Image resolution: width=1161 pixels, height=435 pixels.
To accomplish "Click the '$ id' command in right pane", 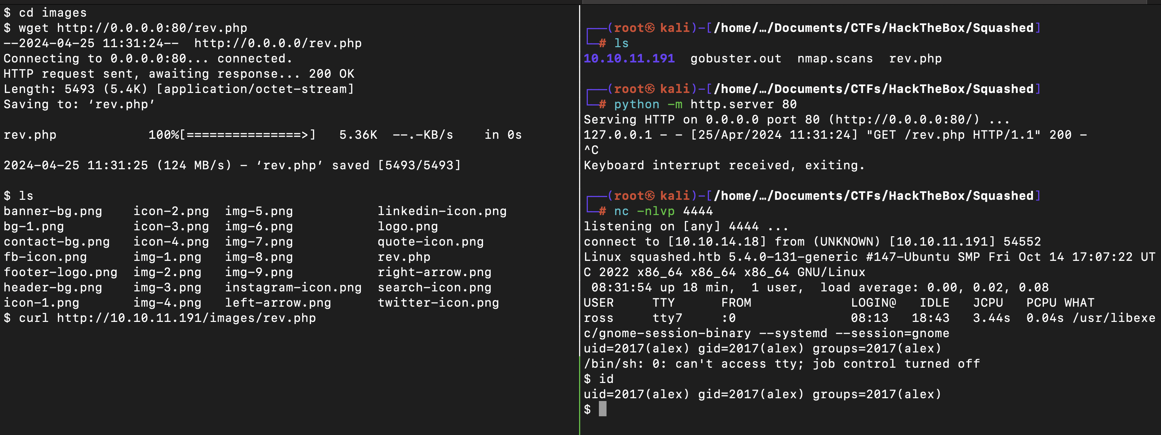I will coord(599,379).
